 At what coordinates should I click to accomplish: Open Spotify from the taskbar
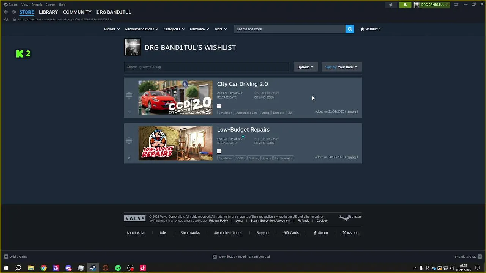point(118,268)
